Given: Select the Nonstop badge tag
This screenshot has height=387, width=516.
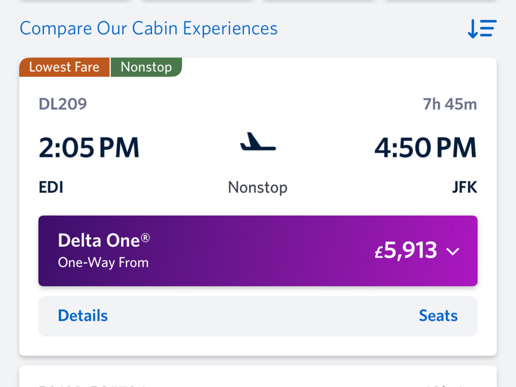Looking at the screenshot, I should point(147,67).
